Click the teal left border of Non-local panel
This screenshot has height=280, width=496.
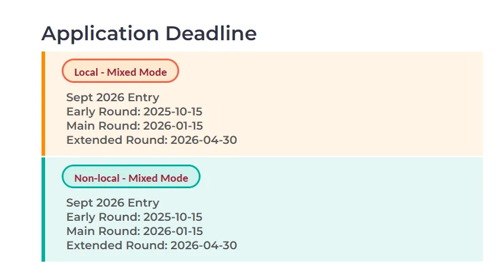coord(43,209)
